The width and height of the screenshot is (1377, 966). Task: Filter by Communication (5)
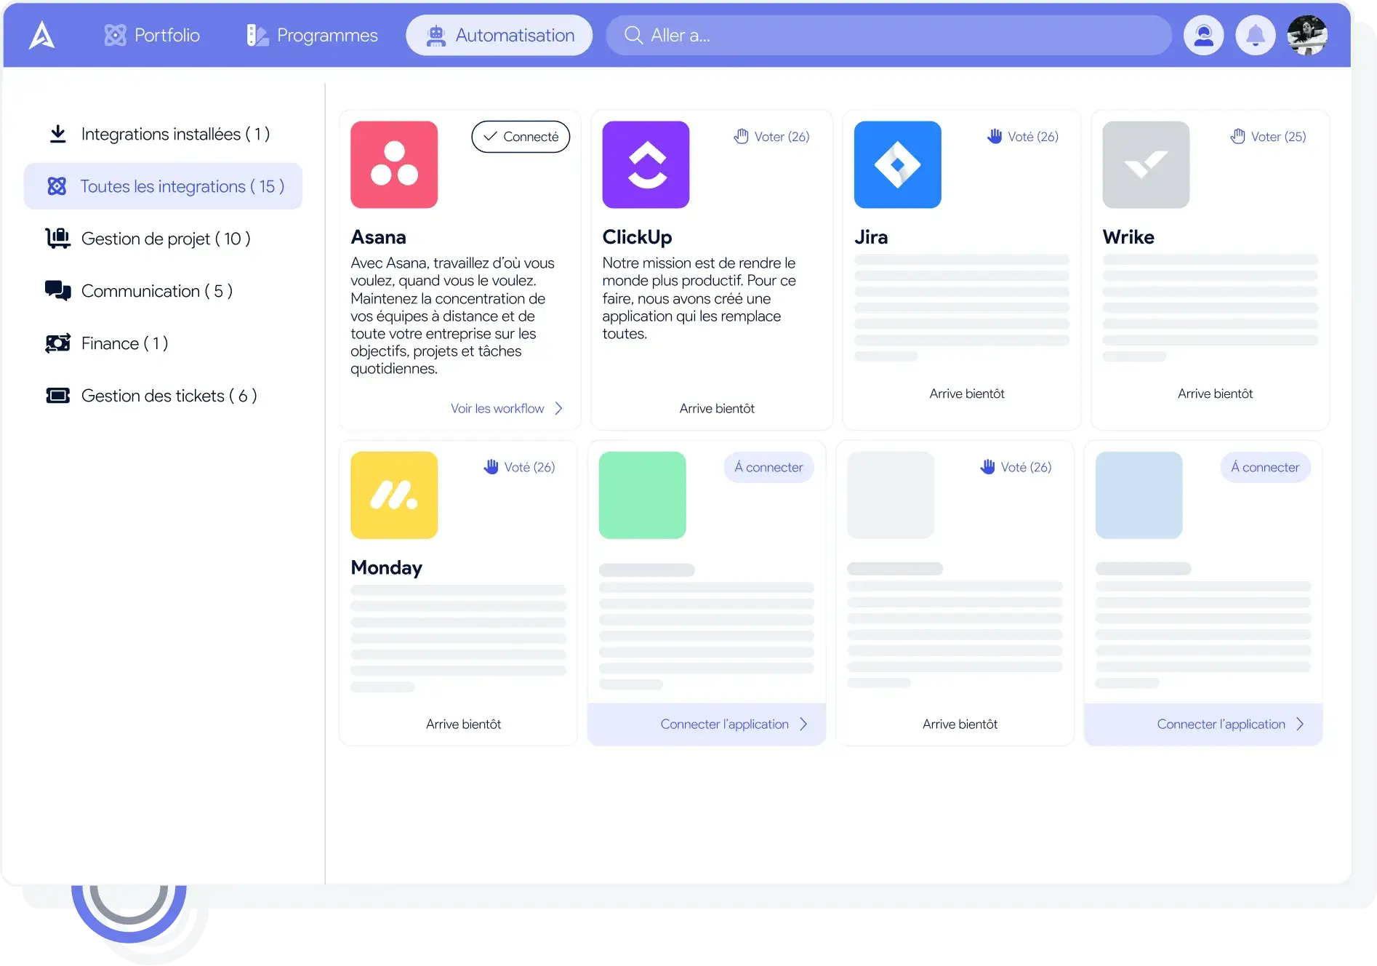point(163,291)
